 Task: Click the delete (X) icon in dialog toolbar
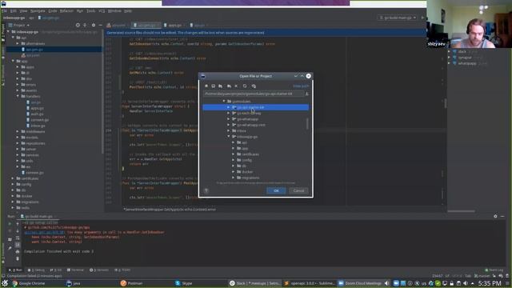(x=236, y=86)
